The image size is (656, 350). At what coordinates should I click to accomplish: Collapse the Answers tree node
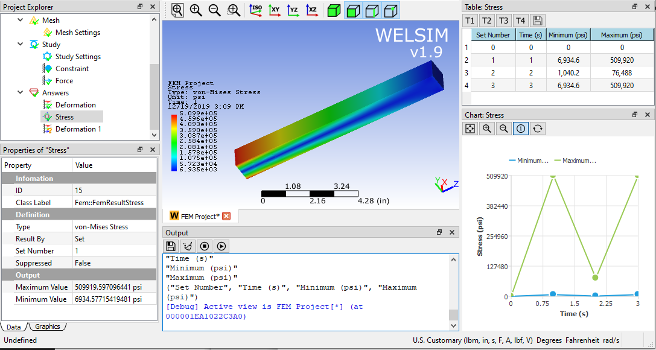coord(20,93)
